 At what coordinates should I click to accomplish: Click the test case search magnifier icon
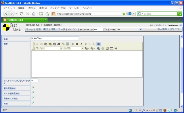[106, 29]
